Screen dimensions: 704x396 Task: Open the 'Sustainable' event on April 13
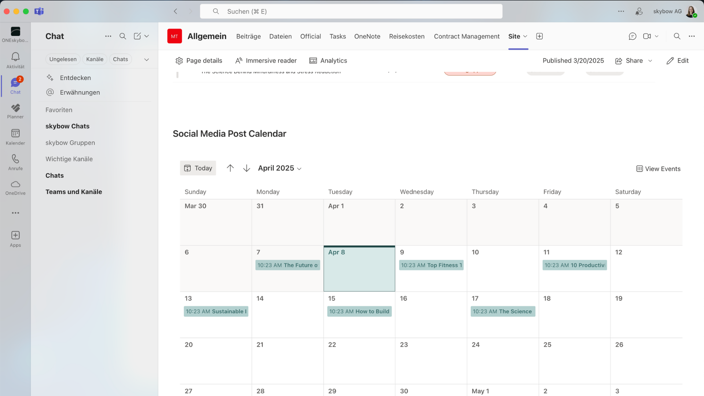pos(216,311)
